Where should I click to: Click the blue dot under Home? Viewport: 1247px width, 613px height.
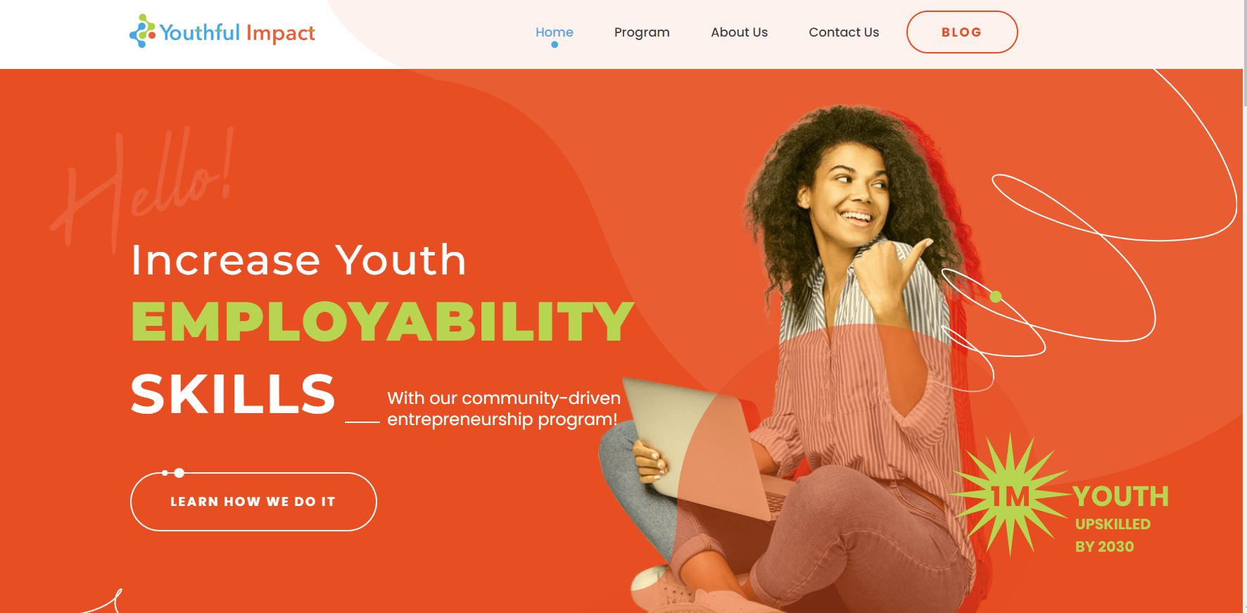[x=555, y=44]
